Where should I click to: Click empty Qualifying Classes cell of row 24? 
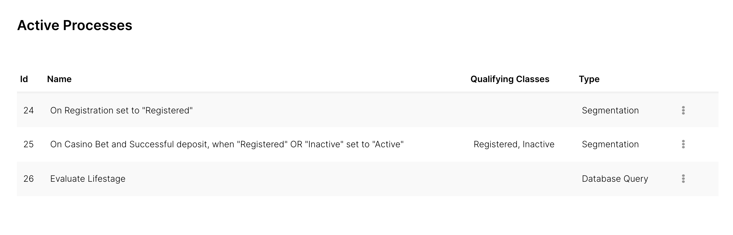[x=514, y=110]
